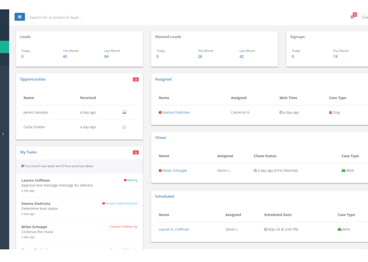
Task: Click red alert icon beside Milan Schuppe link
Action: (x=160, y=171)
